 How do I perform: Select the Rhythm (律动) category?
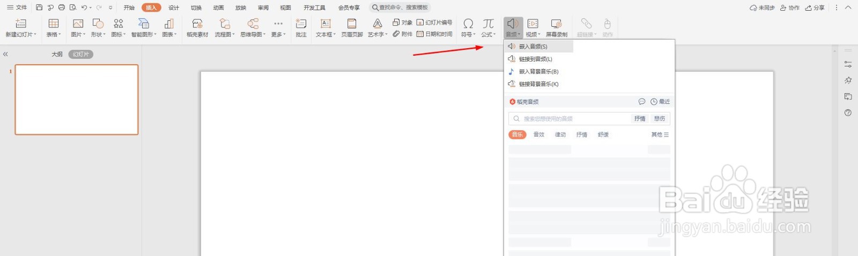point(560,134)
